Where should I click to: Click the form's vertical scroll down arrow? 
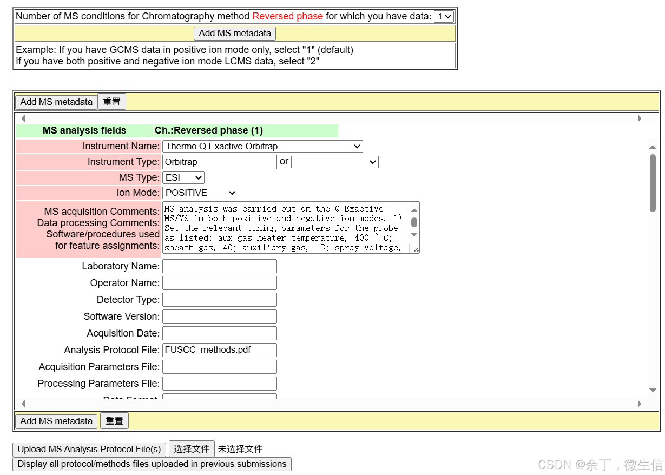[653, 390]
